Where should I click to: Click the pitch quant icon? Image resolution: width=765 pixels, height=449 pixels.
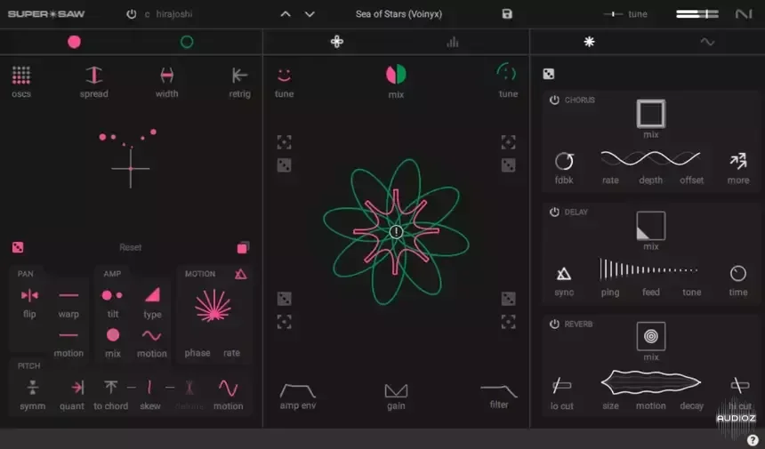point(77,387)
